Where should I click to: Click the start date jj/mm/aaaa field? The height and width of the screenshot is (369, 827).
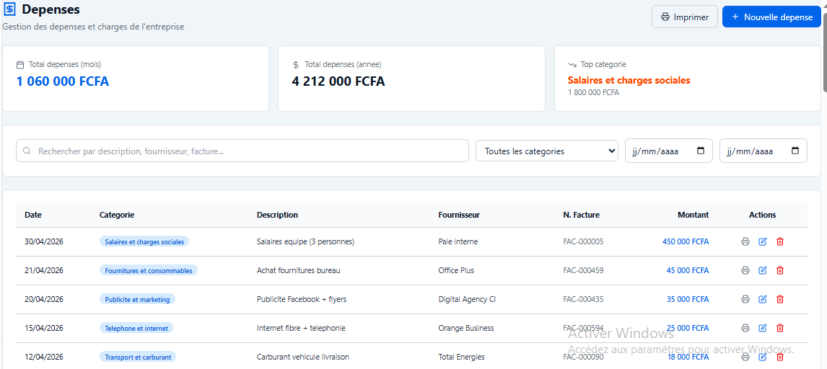click(x=669, y=151)
